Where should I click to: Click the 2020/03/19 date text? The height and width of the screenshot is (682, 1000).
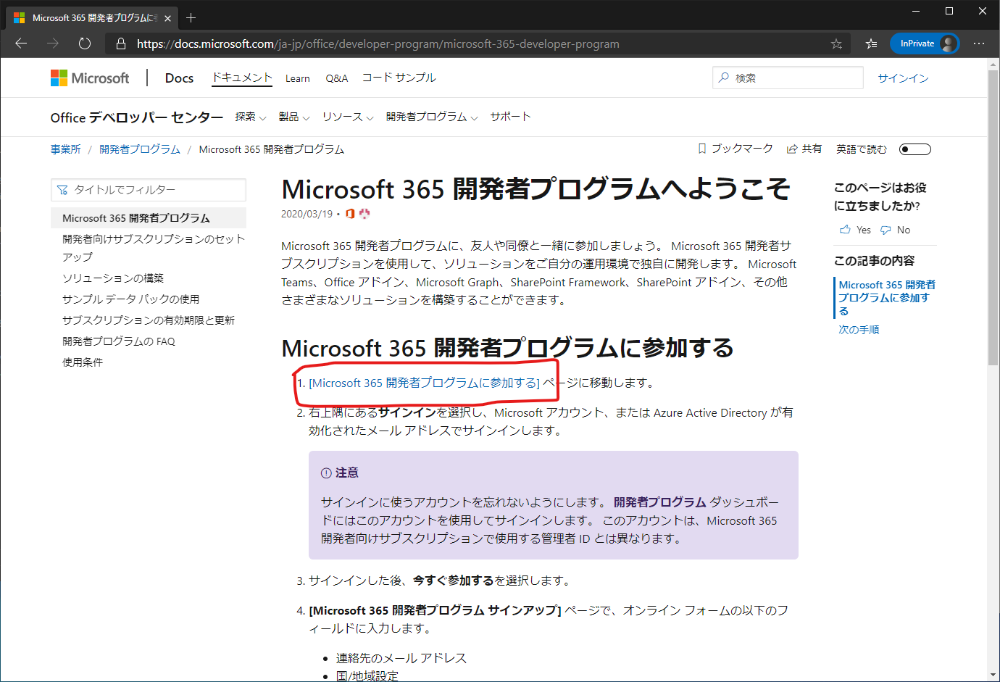tap(307, 214)
